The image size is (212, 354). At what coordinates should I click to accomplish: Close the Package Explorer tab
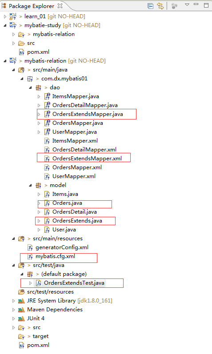point(60,6)
